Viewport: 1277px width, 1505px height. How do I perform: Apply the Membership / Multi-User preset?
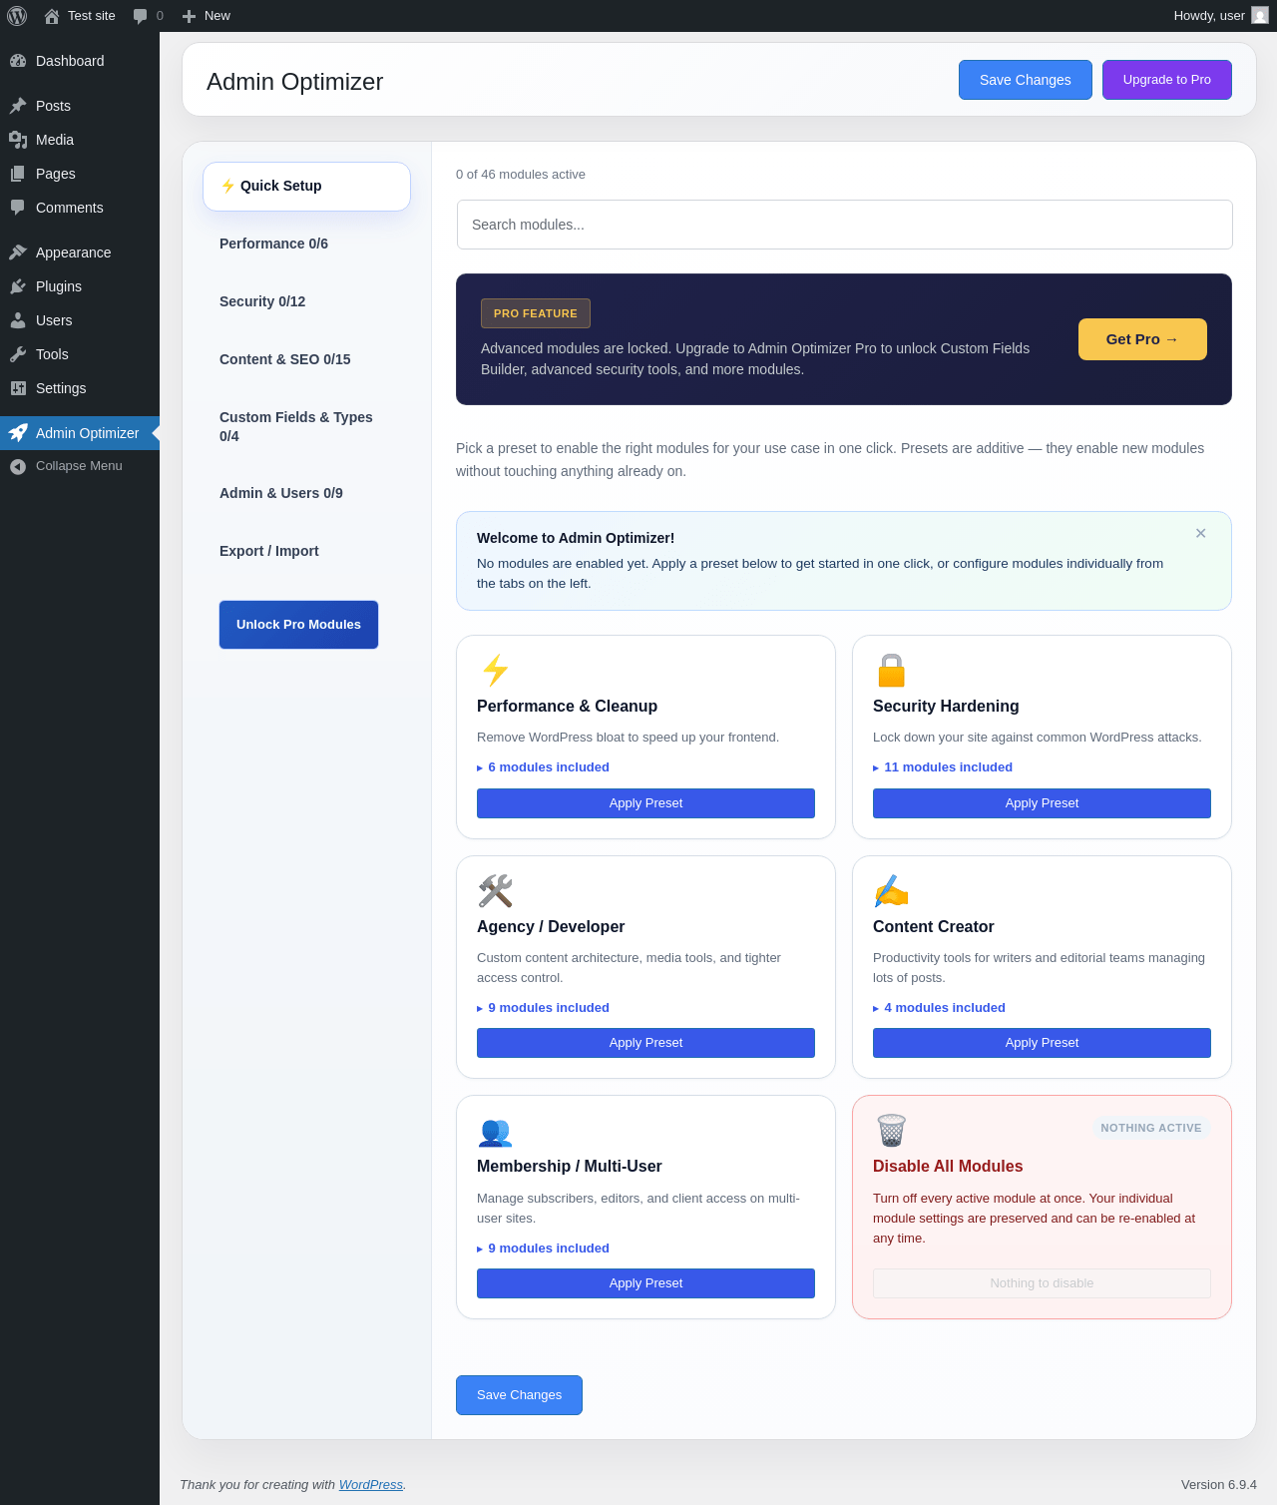coord(645,1283)
